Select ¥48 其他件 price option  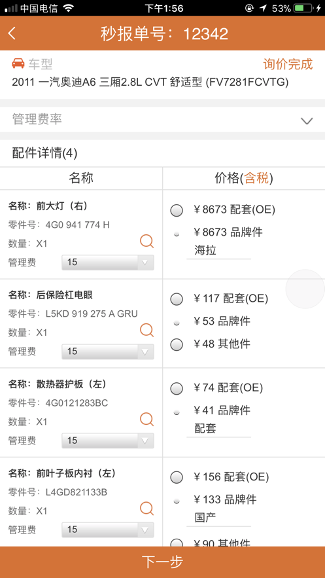(177, 345)
